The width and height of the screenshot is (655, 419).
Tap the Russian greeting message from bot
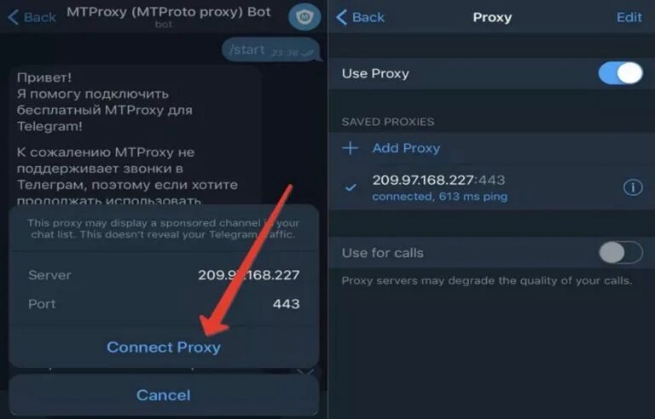pyautogui.click(x=136, y=135)
